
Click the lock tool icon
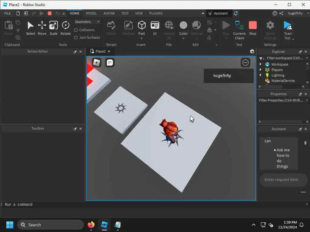pos(209,30)
